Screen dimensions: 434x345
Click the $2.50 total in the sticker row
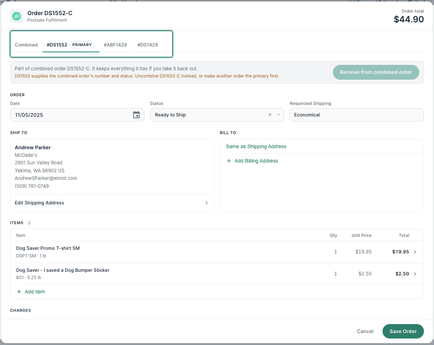tap(402, 274)
